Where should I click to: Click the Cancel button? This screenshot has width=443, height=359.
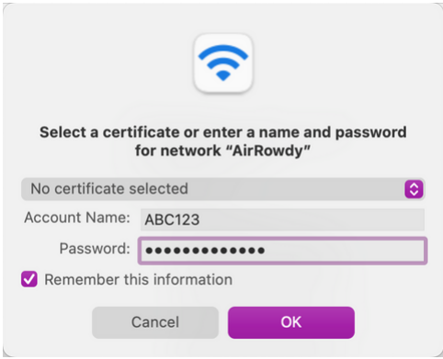point(155,322)
